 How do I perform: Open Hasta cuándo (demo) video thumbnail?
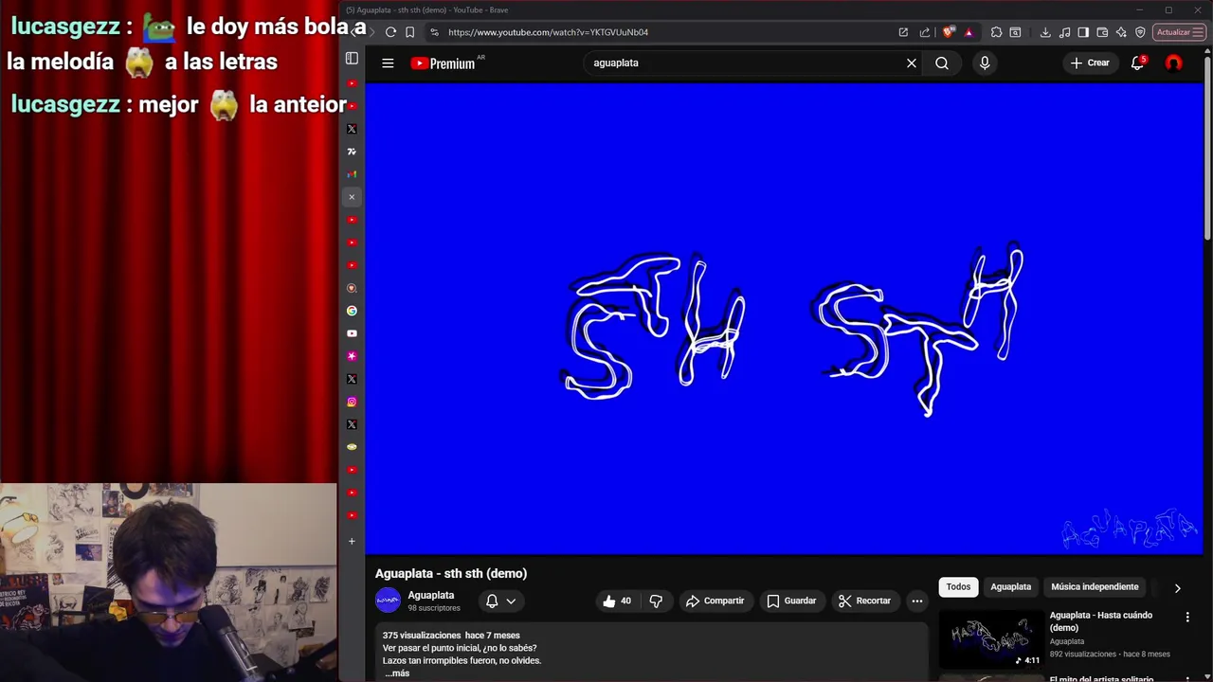click(x=990, y=639)
